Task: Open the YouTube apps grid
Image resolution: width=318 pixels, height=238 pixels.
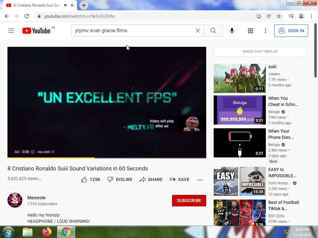Action: point(251,31)
